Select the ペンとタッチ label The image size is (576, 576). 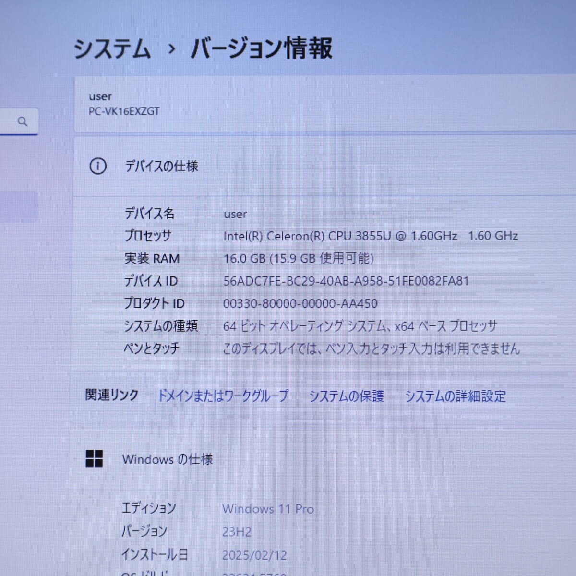coord(151,348)
